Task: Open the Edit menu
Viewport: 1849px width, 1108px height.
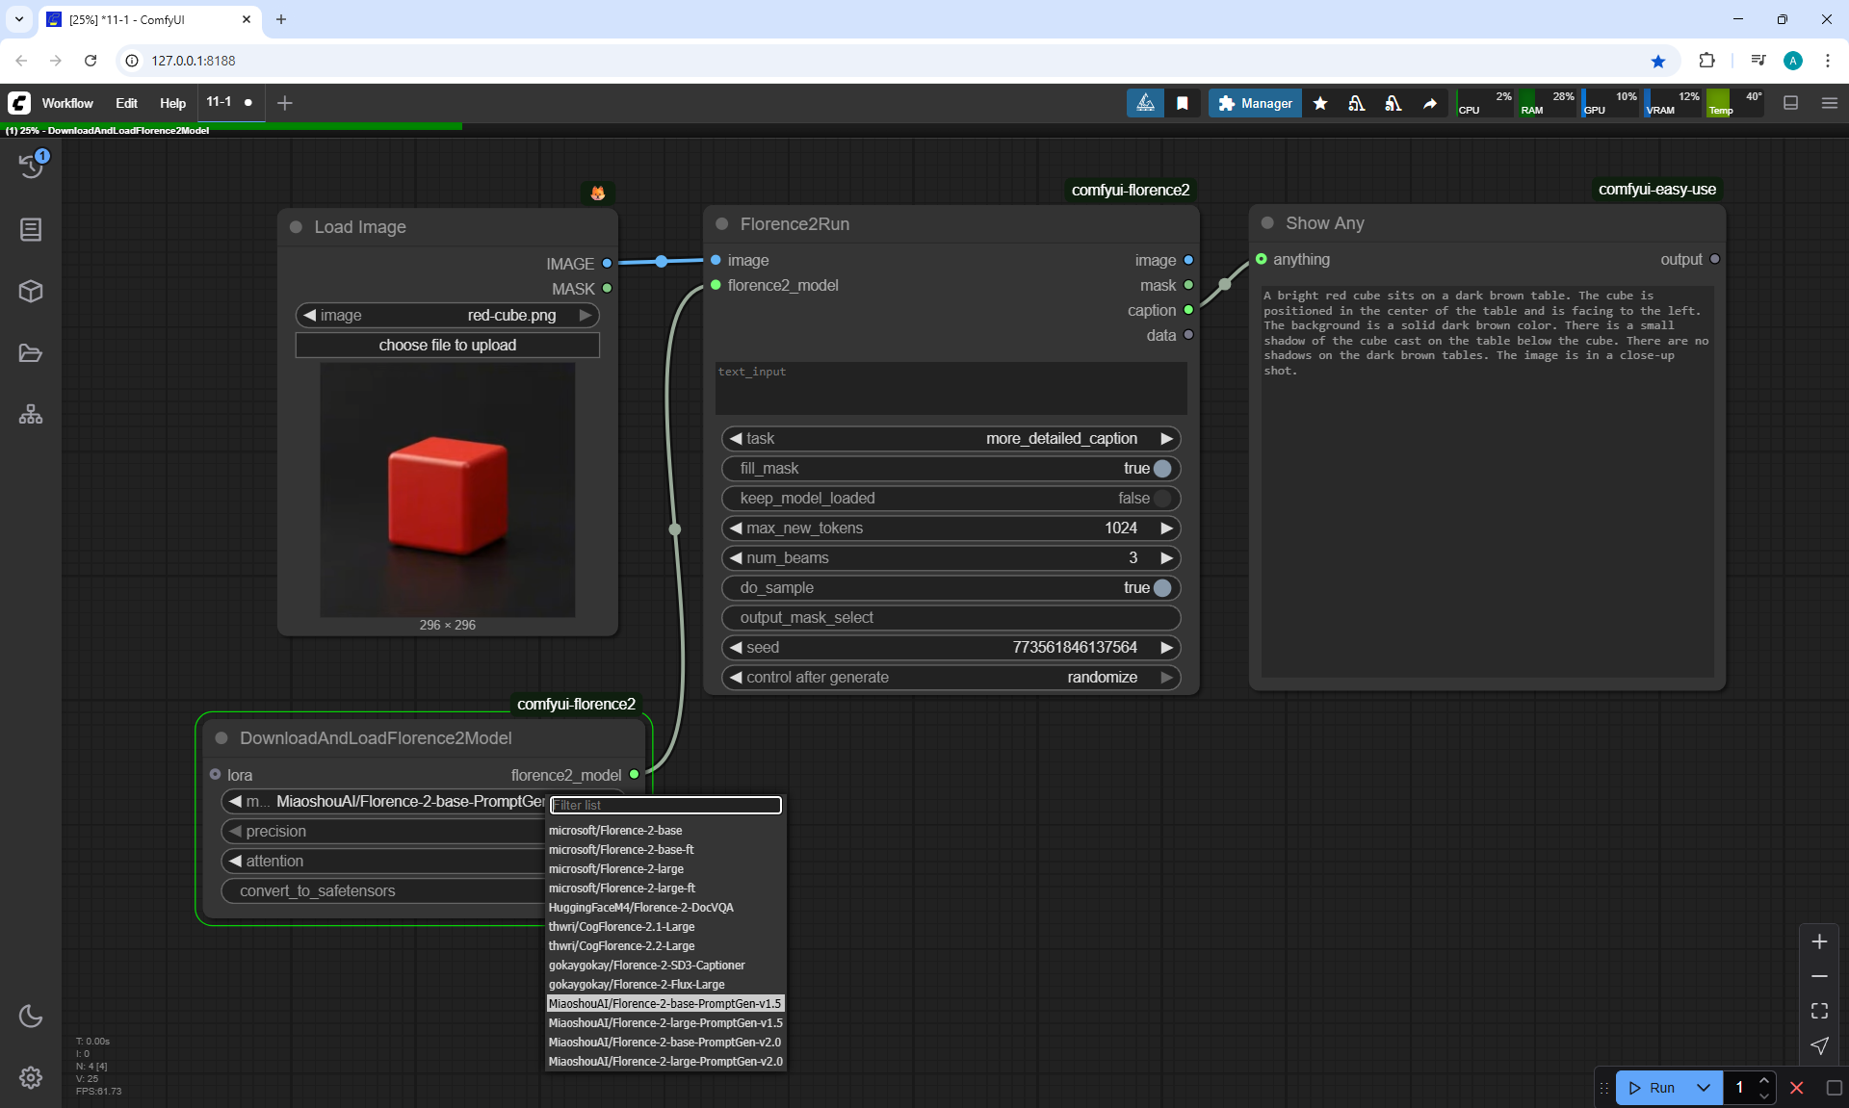Action: (126, 103)
